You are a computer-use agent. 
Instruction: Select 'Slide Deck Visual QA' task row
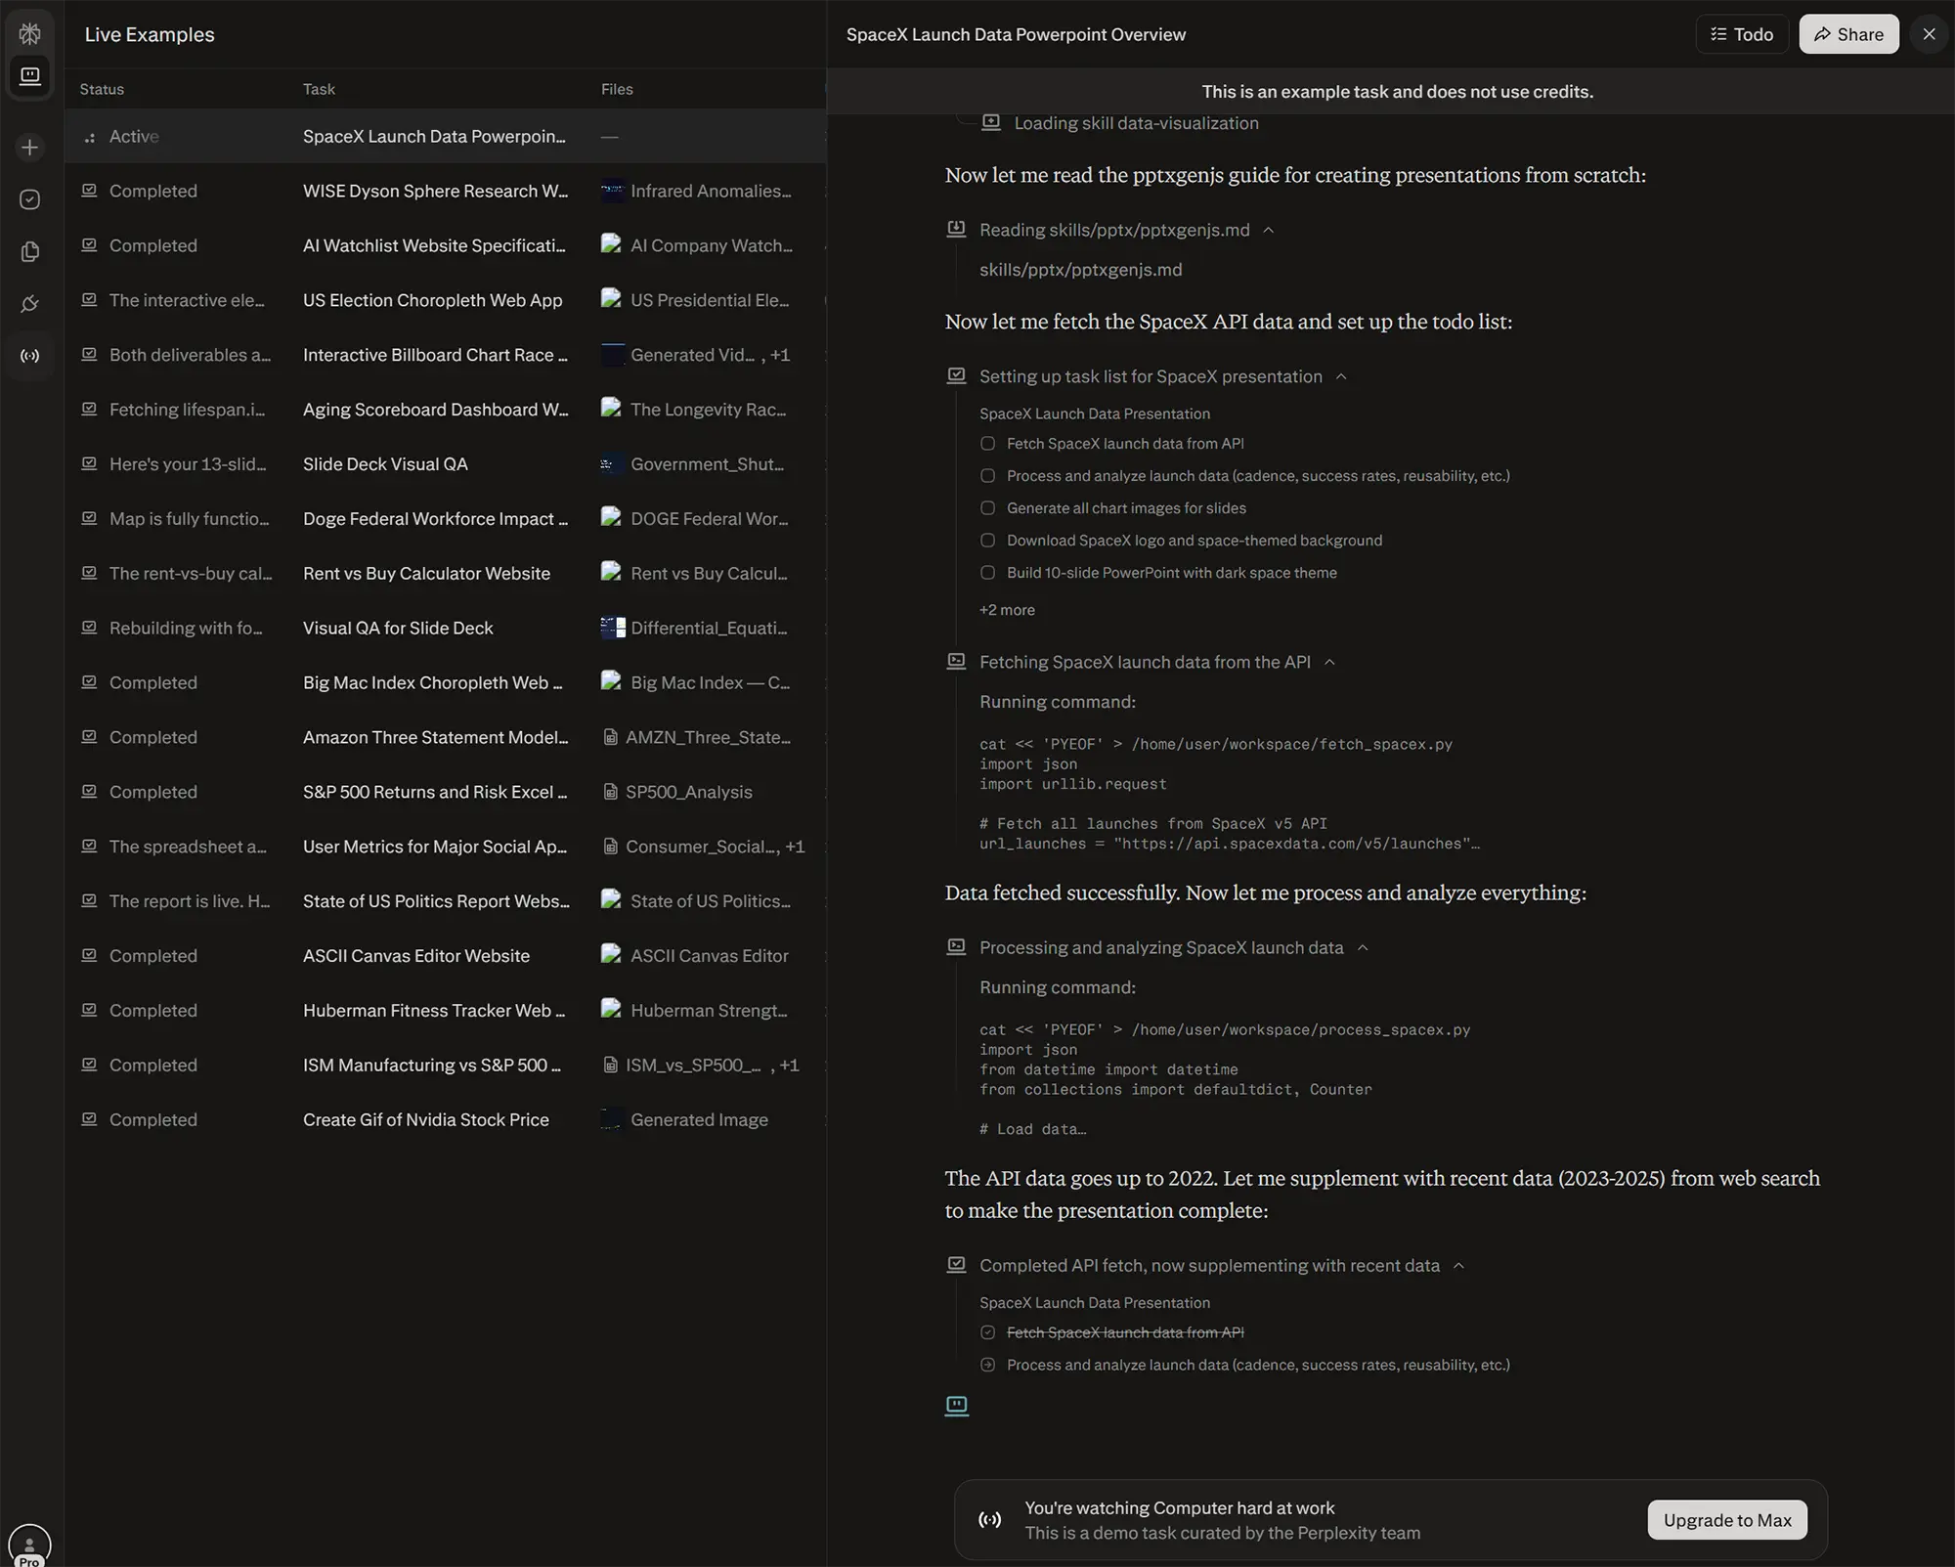tap(385, 464)
